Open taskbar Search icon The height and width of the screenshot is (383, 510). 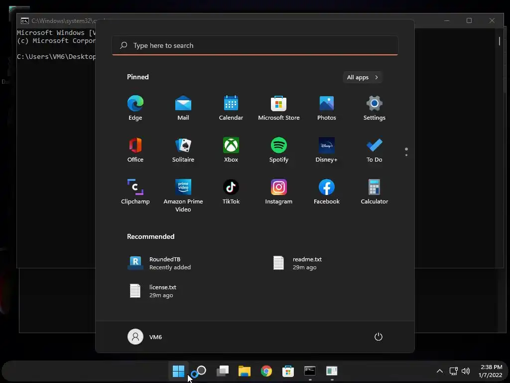pyautogui.click(x=200, y=371)
